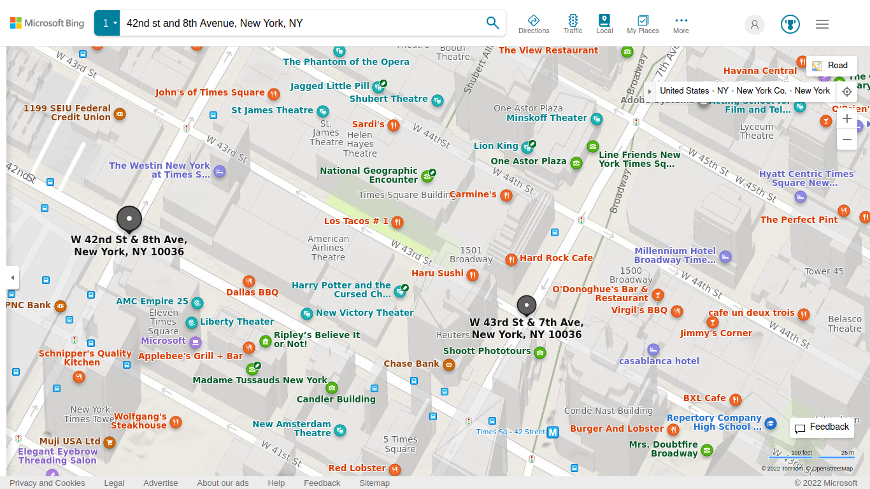The image size is (870, 489).
Task: Zoom out on the map
Action: 847,139
